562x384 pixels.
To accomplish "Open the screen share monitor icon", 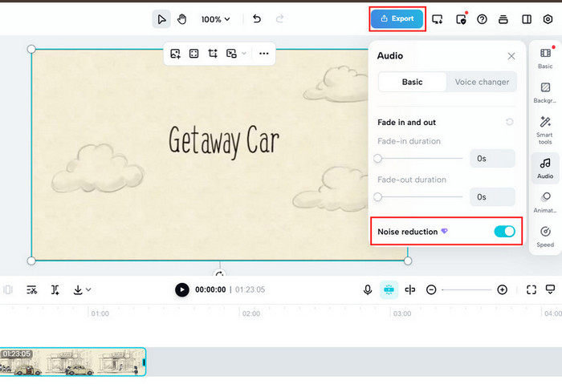I will pyautogui.click(x=438, y=19).
